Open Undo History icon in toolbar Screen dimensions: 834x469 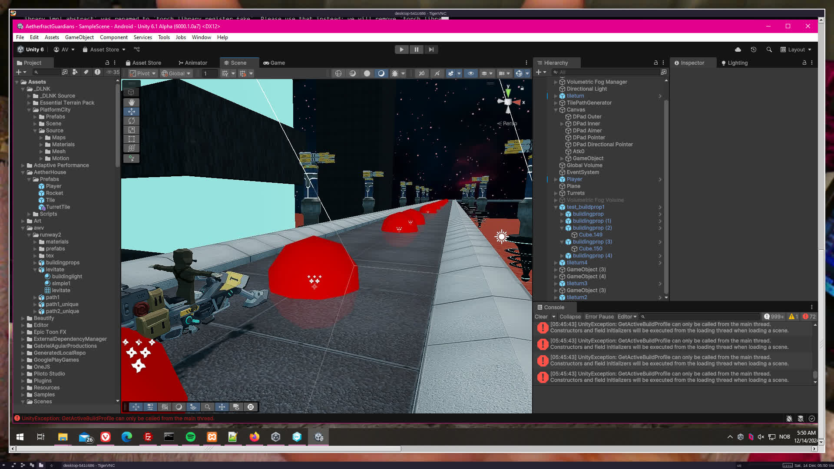click(754, 50)
